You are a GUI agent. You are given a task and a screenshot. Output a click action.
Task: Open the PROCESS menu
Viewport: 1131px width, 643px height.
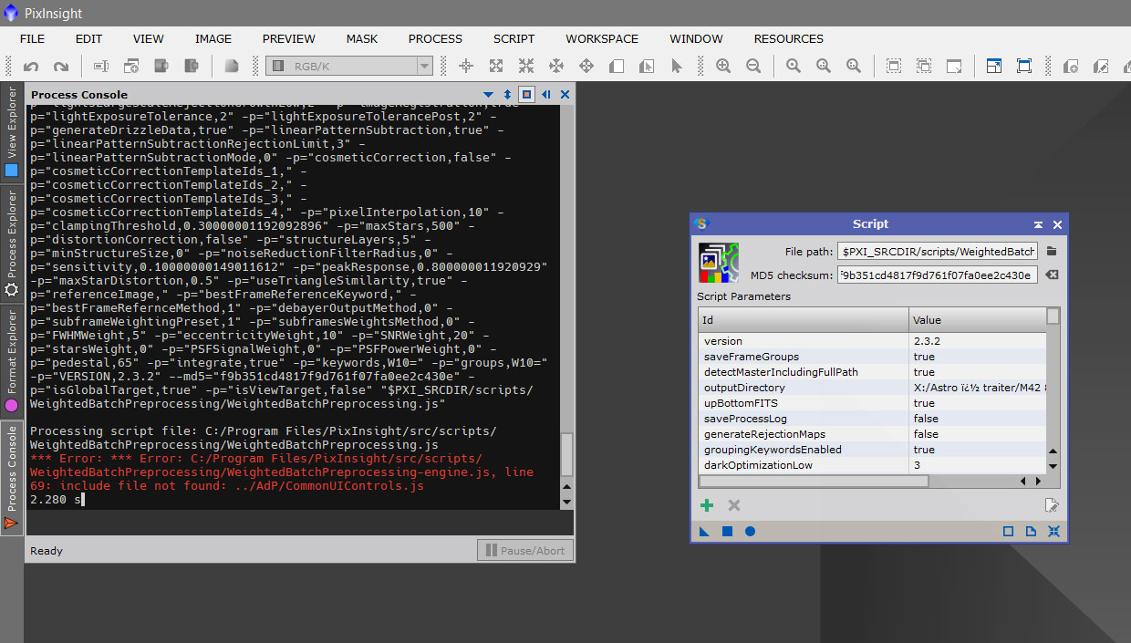click(435, 38)
